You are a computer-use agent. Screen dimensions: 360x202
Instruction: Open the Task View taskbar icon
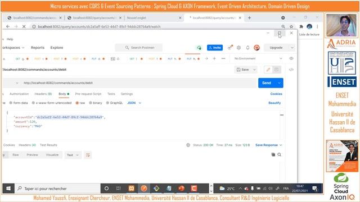pyautogui.click(x=119, y=189)
